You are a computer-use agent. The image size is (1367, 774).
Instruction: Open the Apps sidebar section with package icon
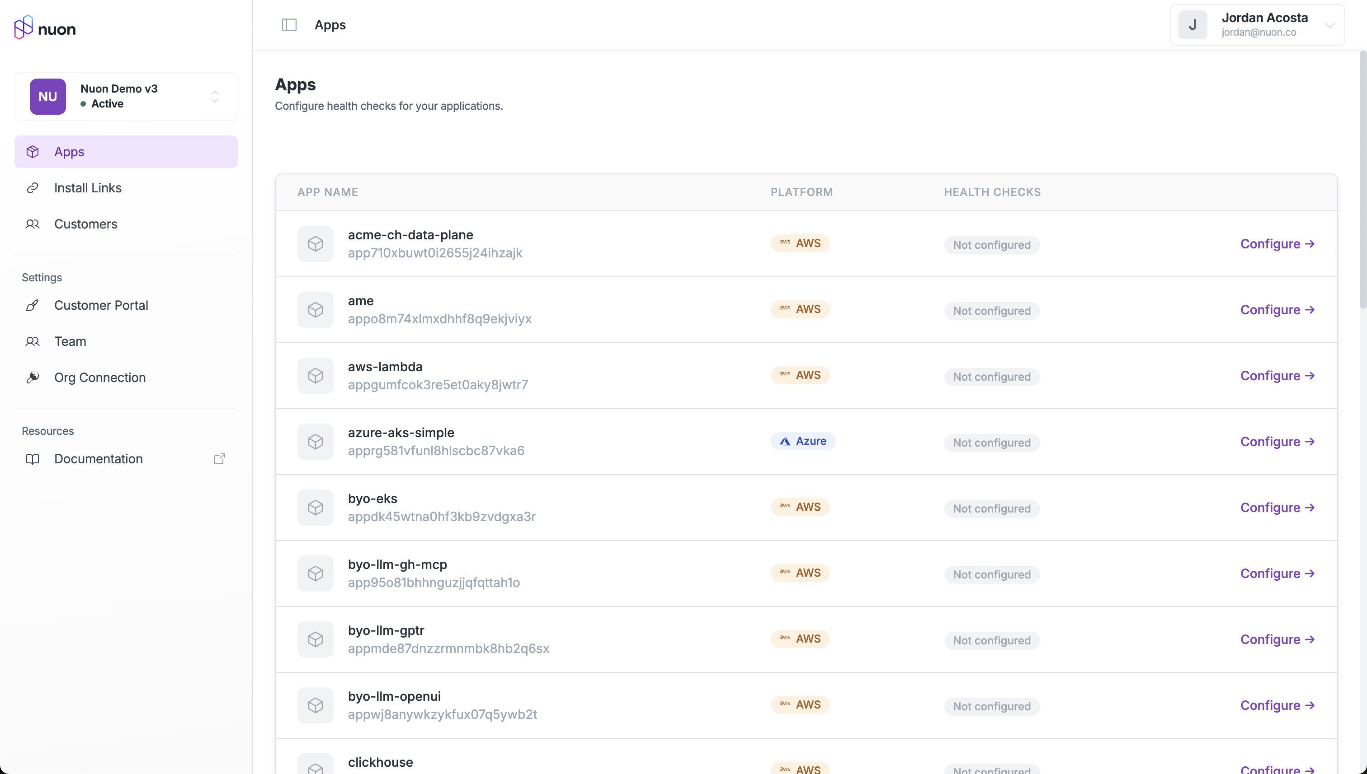pyautogui.click(x=33, y=152)
